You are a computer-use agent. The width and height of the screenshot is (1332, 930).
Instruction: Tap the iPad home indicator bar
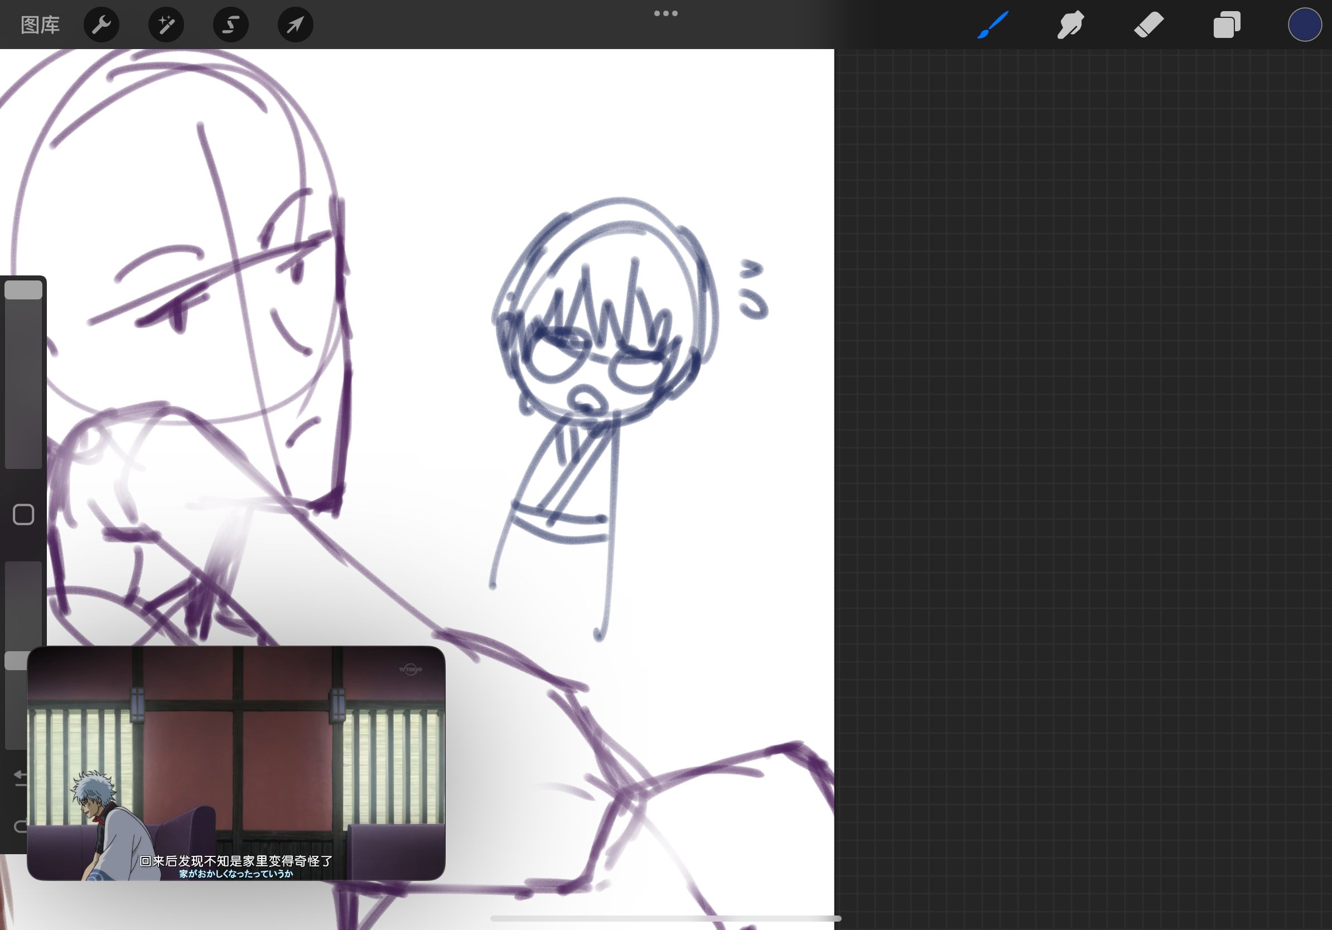pos(665,918)
